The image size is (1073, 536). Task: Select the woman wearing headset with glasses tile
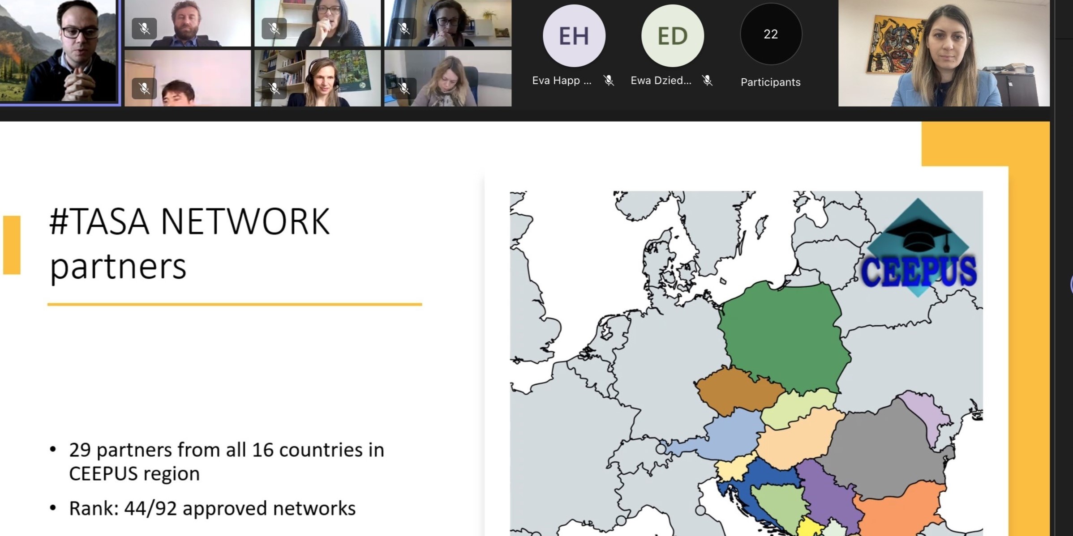(x=448, y=23)
